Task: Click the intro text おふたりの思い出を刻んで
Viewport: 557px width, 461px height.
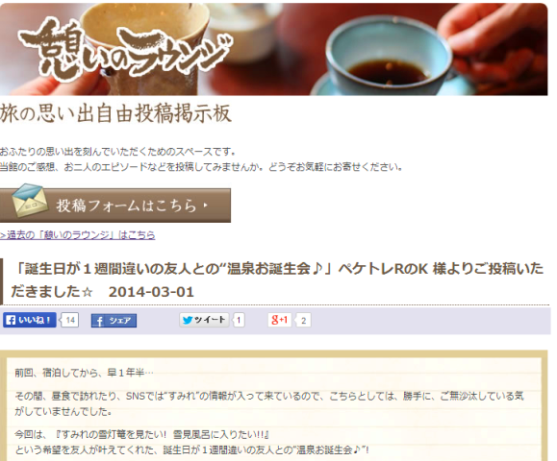Action: pos(117,152)
